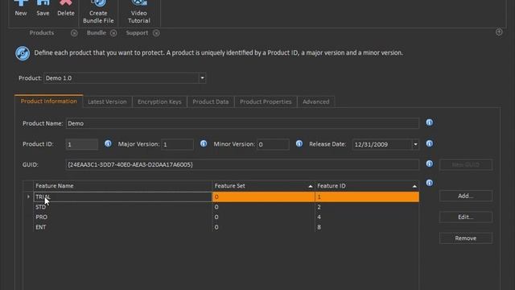Show info for features table
This screenshot has width=515, height=290.
coord(429,183)
